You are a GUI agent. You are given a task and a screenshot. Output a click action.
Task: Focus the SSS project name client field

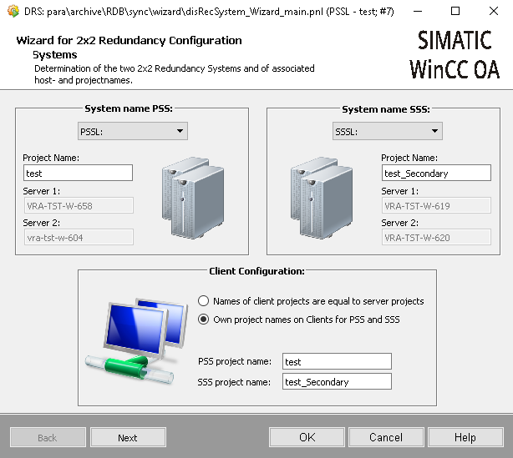point(336,381)
